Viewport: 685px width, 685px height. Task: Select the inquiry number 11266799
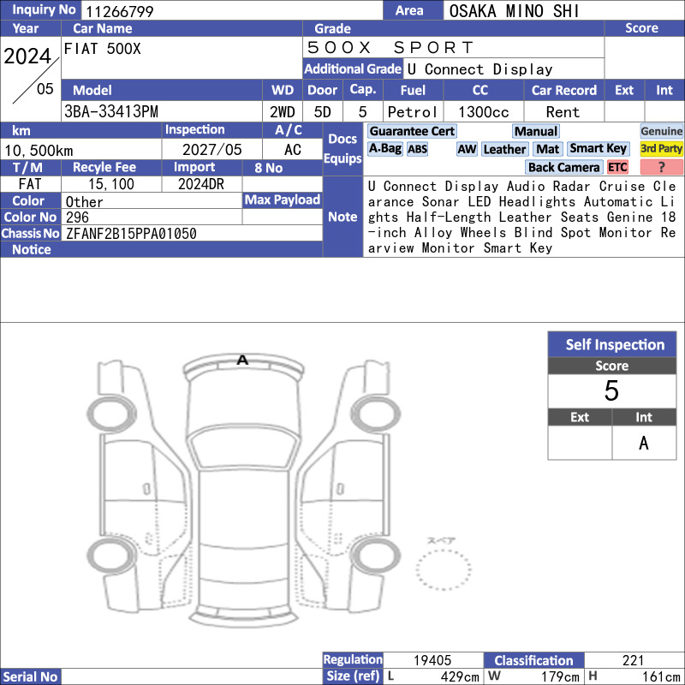click(120, 11)
